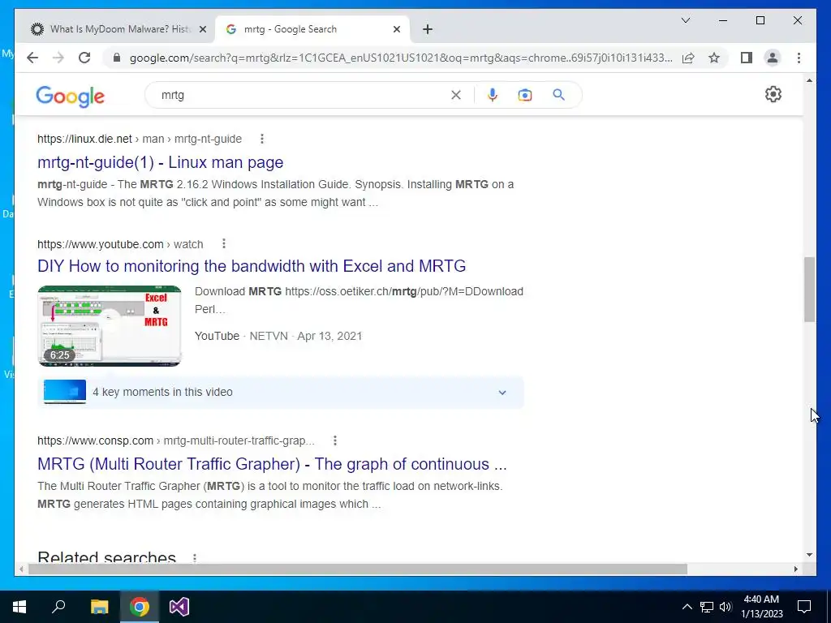Clear the mrtg search query
The height and width of the screenshot is (623, 831).
(456, 96)
